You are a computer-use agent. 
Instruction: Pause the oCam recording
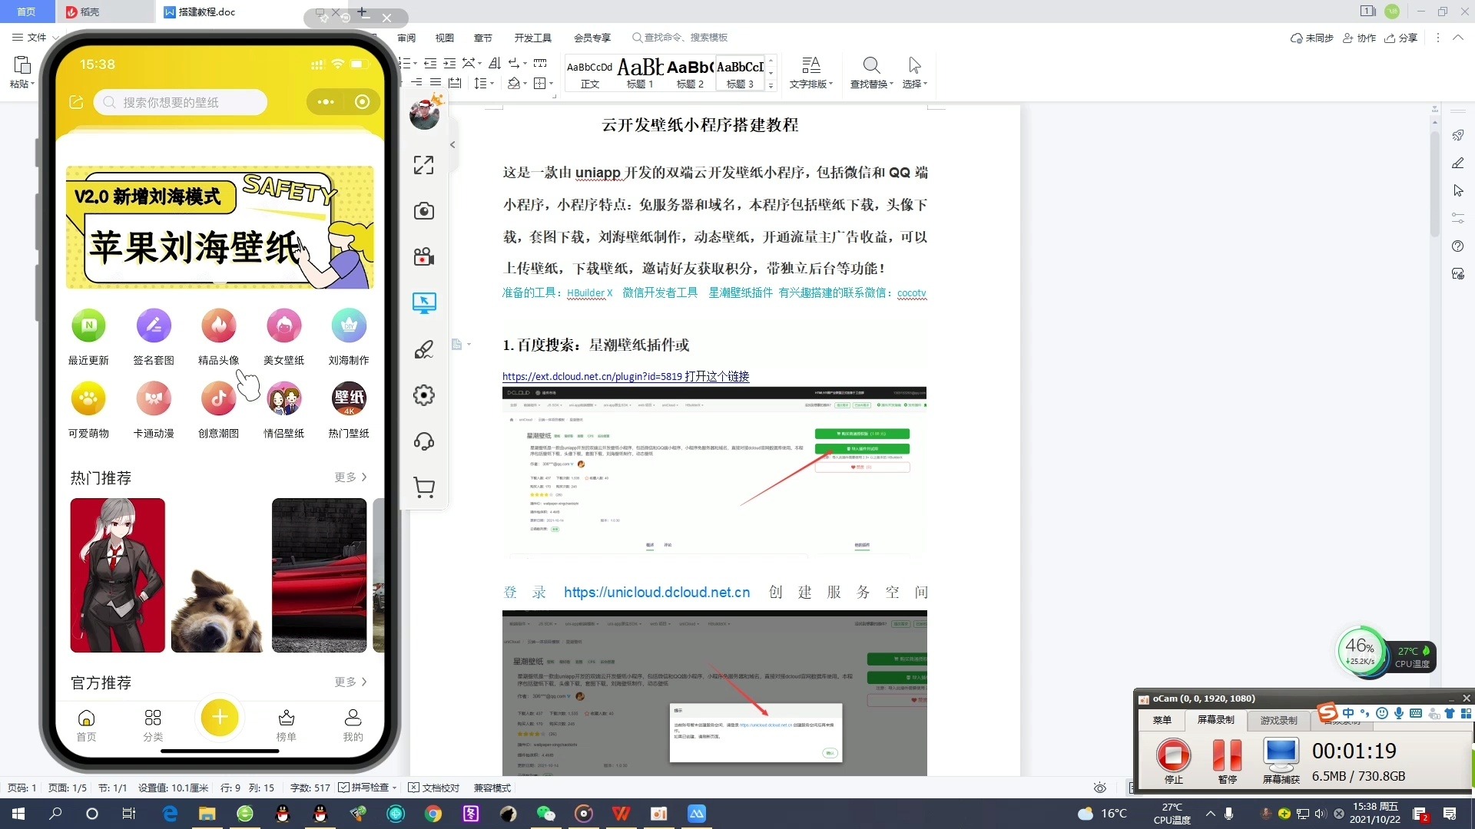pyautogui.click(x=1227, y=760)
